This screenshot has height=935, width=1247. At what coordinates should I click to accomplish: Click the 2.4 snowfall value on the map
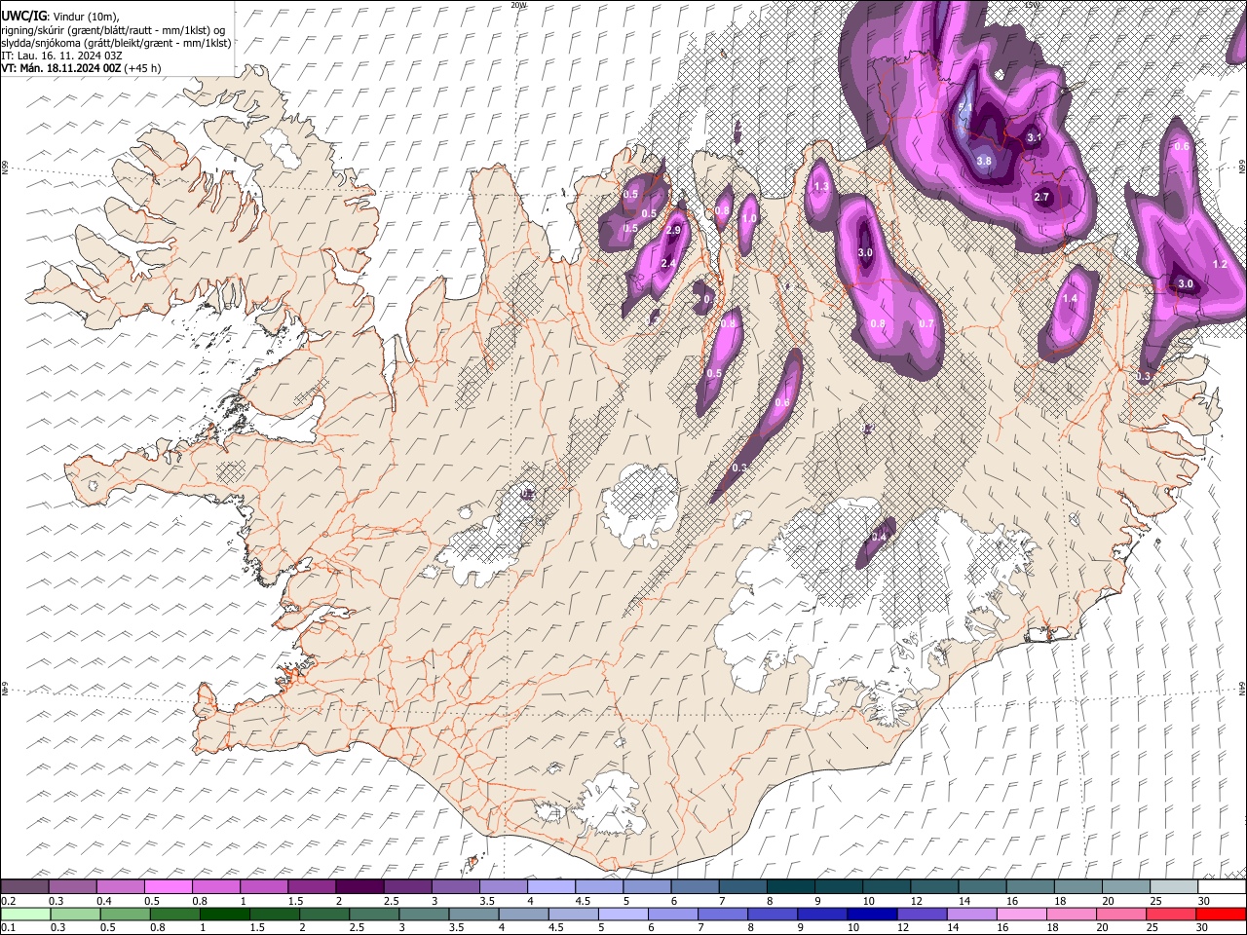point(668,264)
